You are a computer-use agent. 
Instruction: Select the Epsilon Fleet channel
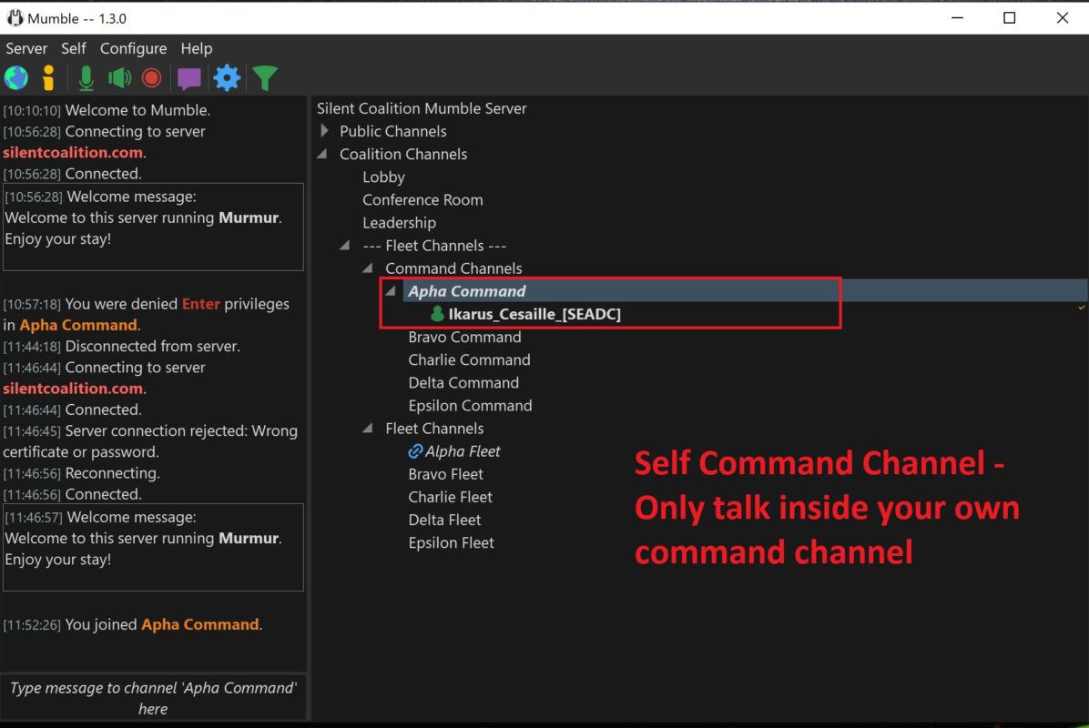point(452,542)
